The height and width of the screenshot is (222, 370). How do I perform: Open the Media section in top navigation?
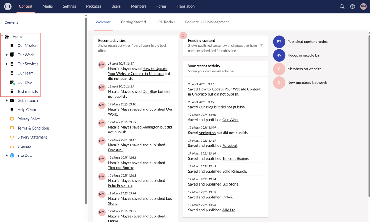click(x=47, y=6)
